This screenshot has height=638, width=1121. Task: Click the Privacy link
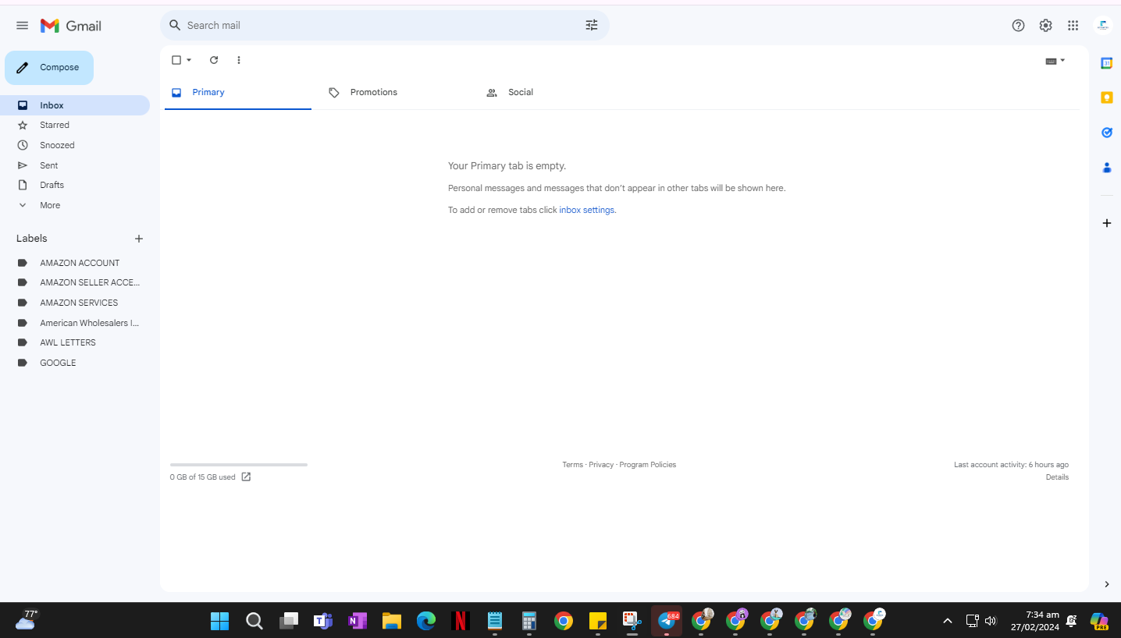pyautogui.click(x=601, y=465)
